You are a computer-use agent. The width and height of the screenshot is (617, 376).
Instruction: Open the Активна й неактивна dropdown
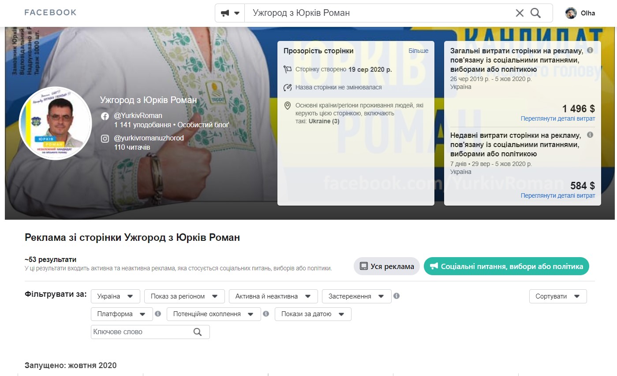(x=273, y=296)
